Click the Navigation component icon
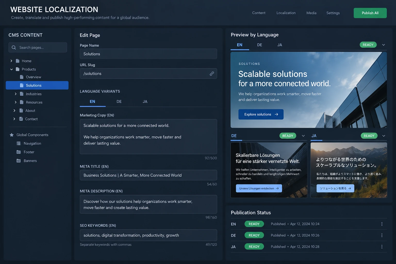This screenshot has height=264, width=396. 19,143
